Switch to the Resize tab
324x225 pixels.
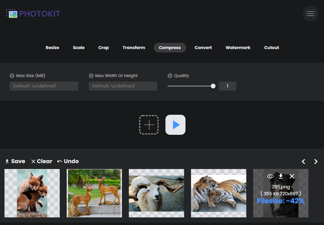(53, 48)
